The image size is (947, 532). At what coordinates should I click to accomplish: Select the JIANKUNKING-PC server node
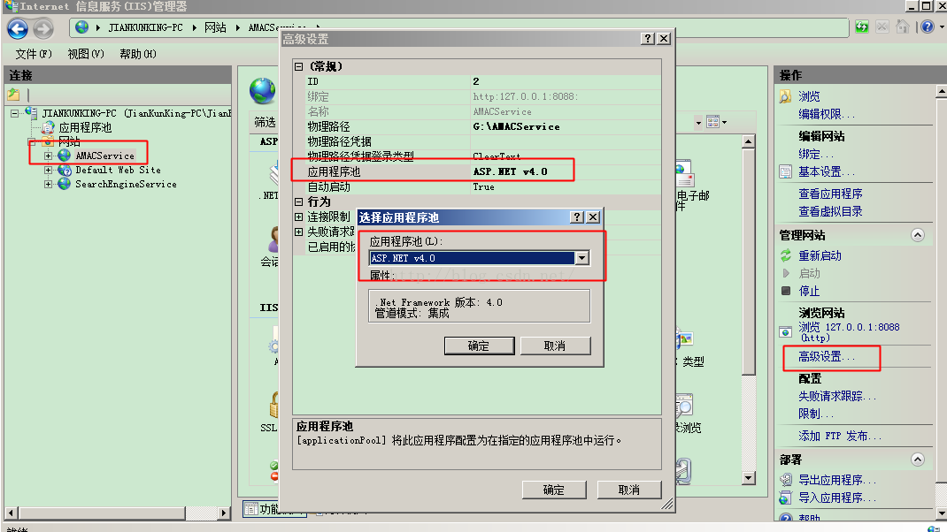coord(137,113)
